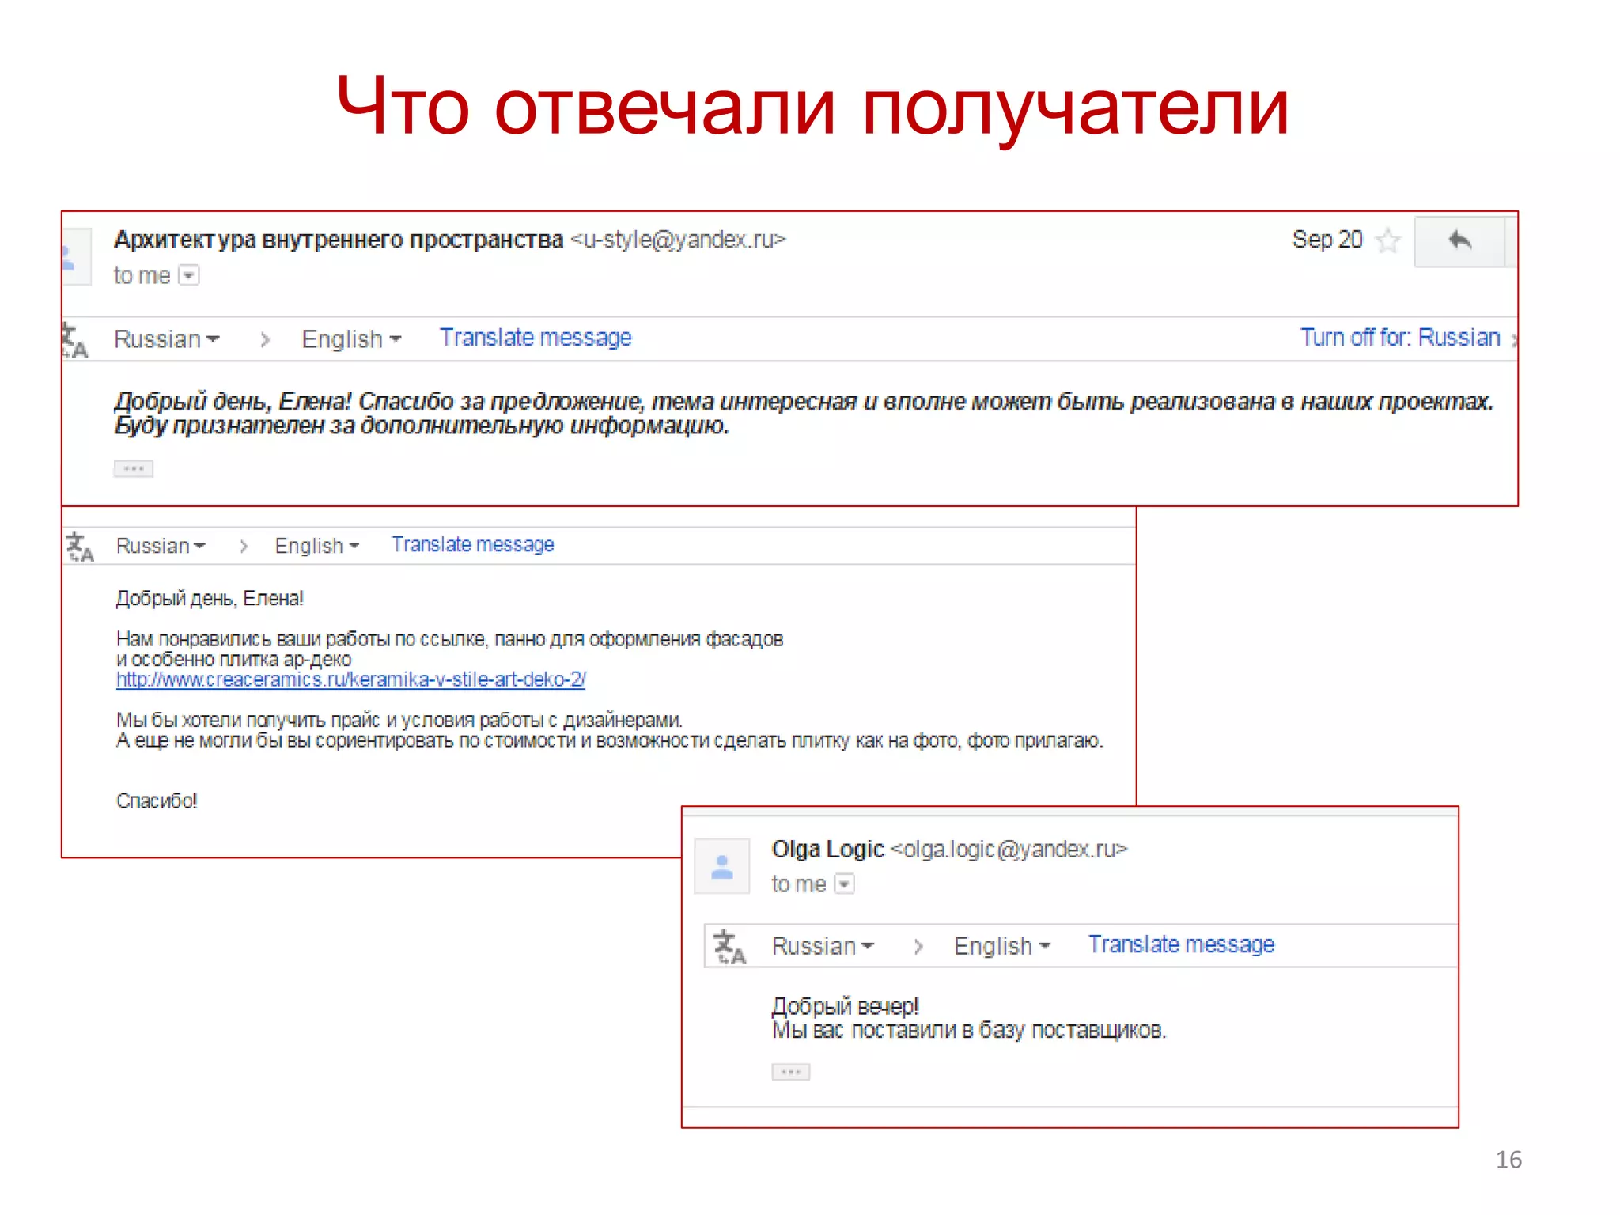Open the English target language dropdown in the first email
The height and width of the screenshot is (1215, 1620).
tap(351, 339)
